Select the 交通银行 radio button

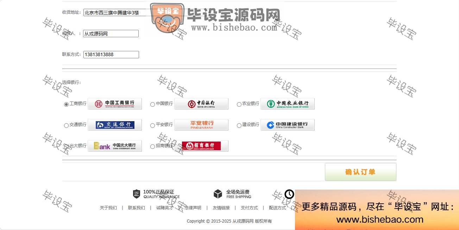(x=66, y=125)
